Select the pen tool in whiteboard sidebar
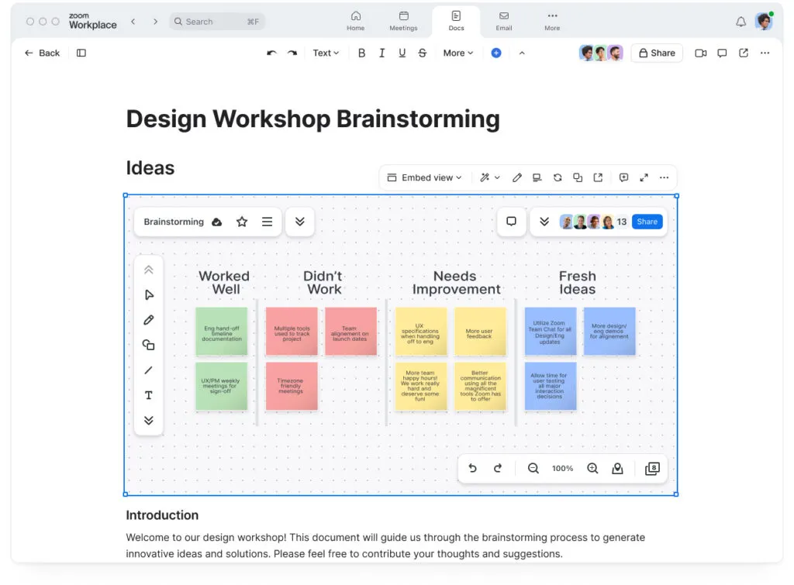Viewport: 794px width, 585px height. tap(149, 320)
